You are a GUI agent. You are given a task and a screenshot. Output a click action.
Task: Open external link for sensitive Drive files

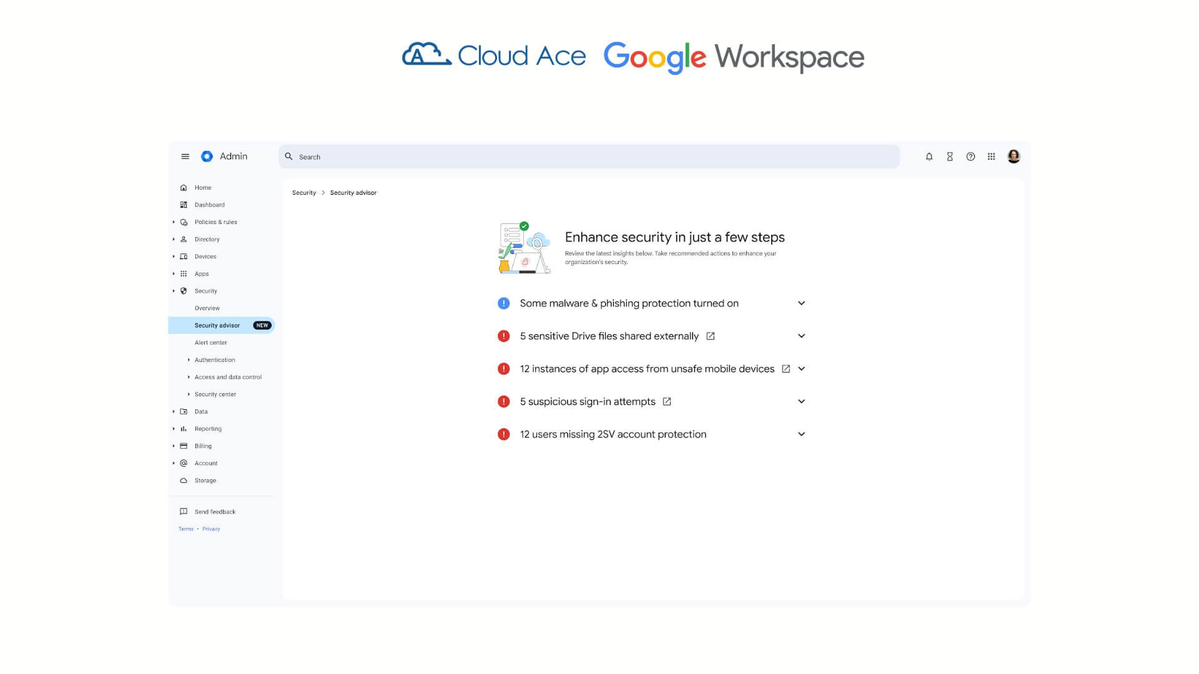coord(711,336)
